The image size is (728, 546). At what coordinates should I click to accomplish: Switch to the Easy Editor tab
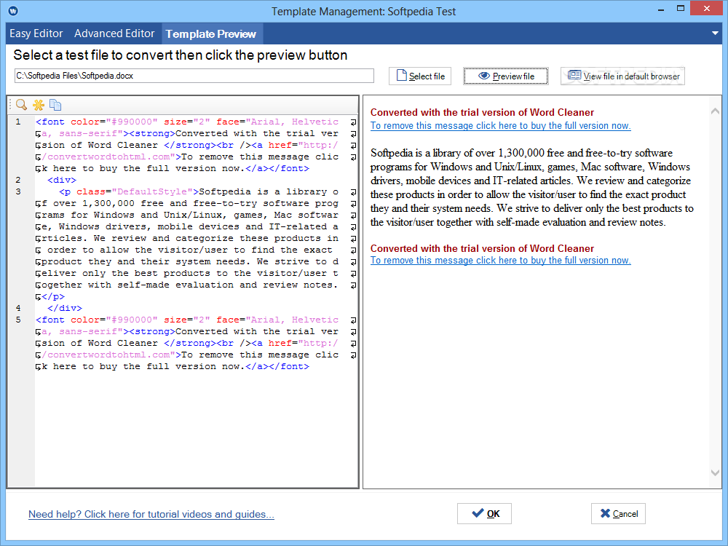[36, 33]
